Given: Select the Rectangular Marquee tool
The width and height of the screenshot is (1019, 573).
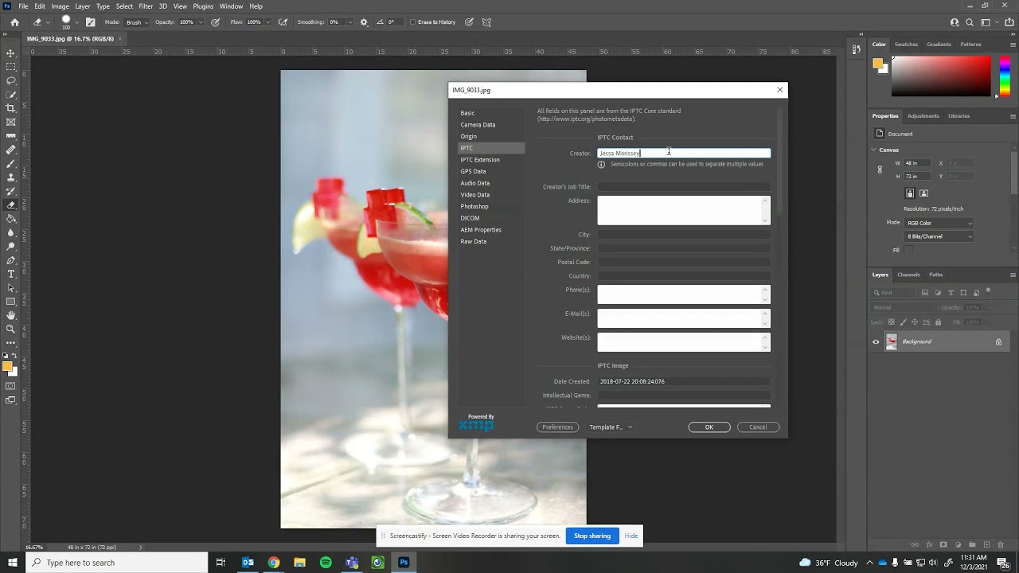Looking at the screenshot, I should pyautogui.click(x=10, y=66).
